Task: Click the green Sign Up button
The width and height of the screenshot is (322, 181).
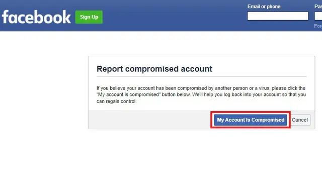Action: pyautogui.click(x=89, y=17)
